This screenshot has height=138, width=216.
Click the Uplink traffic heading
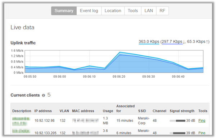pos(23,43)
